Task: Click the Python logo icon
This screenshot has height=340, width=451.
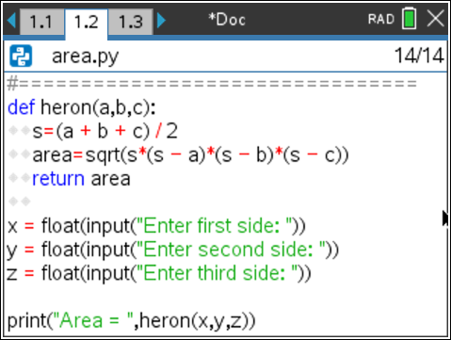Action: [x=21, y=56]
